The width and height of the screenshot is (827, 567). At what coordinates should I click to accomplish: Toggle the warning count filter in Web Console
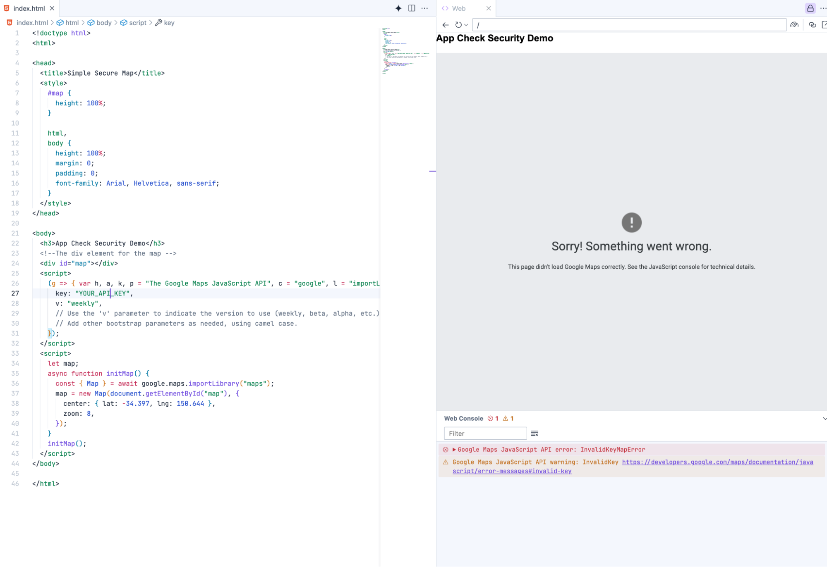[508, 418]
